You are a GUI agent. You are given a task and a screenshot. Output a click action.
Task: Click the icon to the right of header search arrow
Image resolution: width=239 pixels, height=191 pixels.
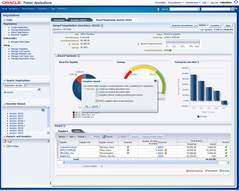pyautogui.click(x=236, y=9)
